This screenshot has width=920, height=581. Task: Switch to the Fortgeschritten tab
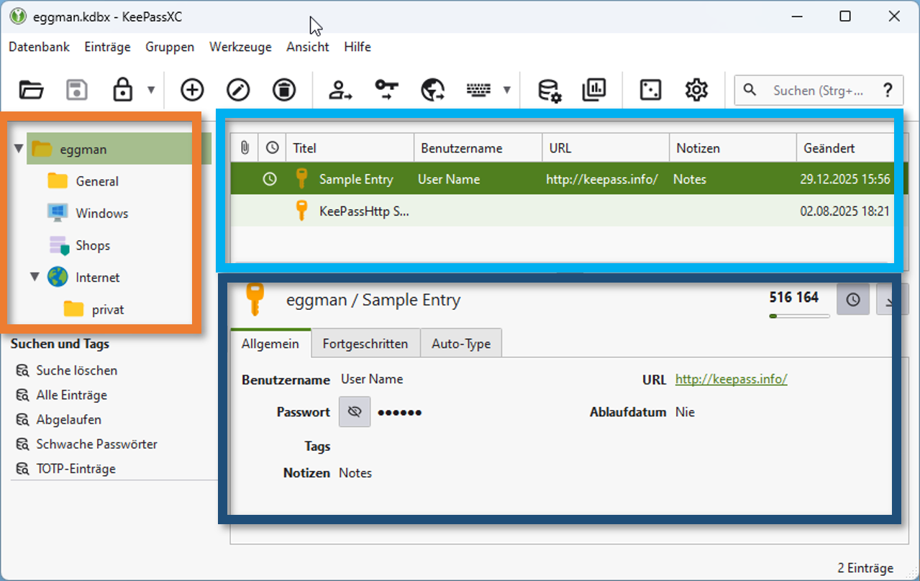pyautogui.click(x=365, y=344)
